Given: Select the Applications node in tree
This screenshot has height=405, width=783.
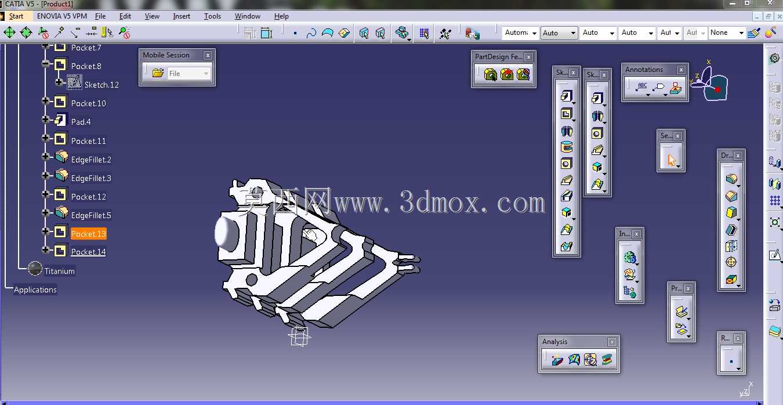Looking at the screenshot, I should [35, 290].
